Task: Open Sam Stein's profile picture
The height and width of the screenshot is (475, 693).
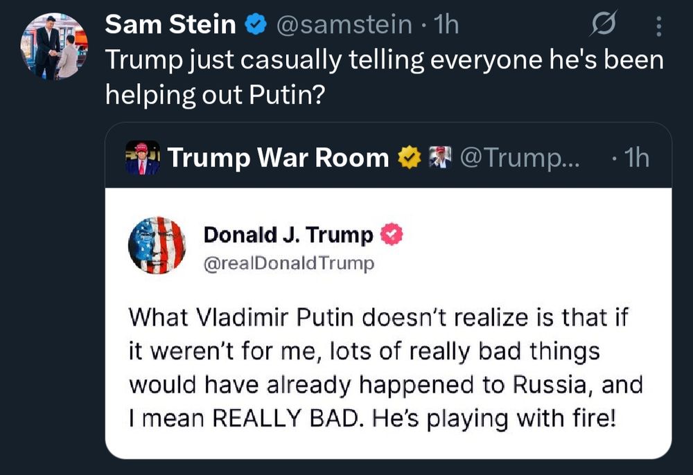Action: pos(54,47)
